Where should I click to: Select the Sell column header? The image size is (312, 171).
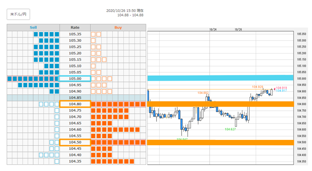tap(33, 27)
